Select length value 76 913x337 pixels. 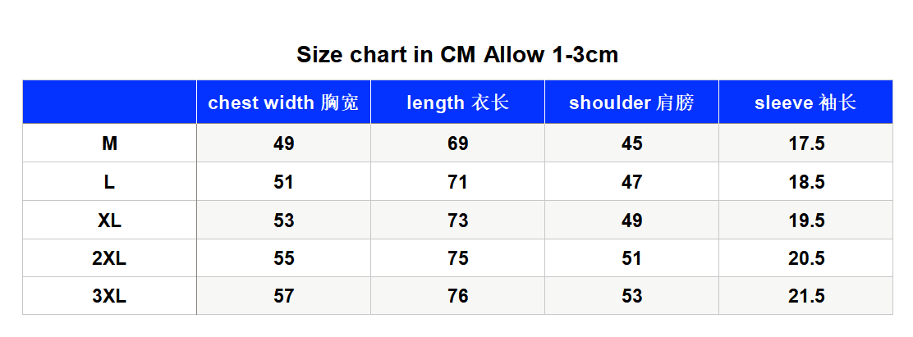click(x=457, y=296)
